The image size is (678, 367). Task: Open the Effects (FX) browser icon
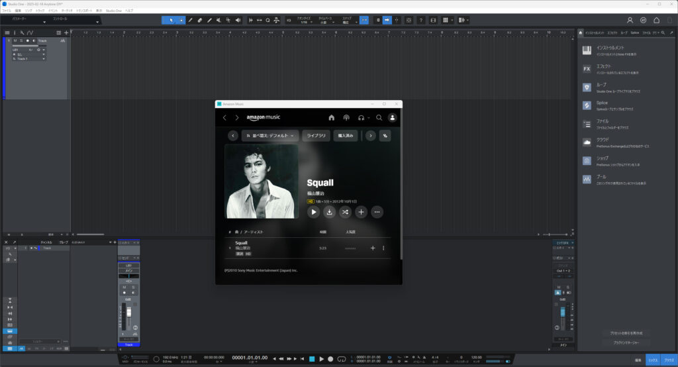[587, 69]
